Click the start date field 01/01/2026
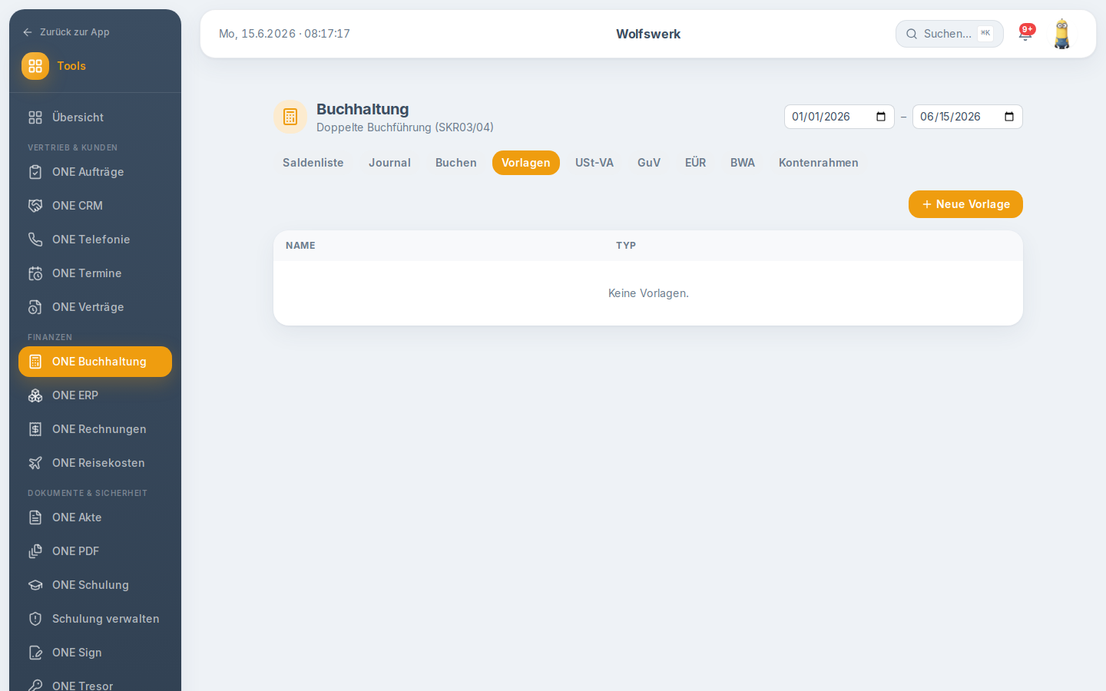This screenshot has height=691, width=1106. (x=839, y=117)
